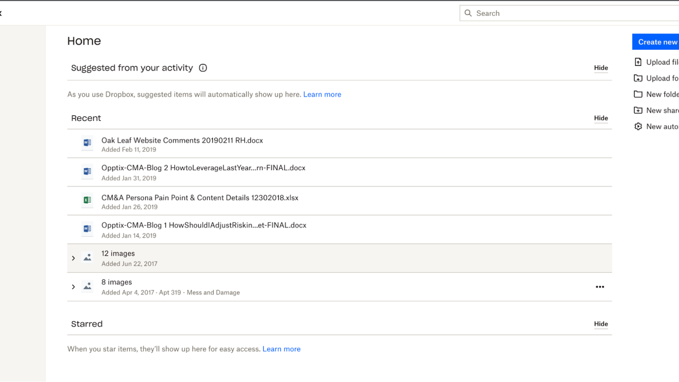Open Learn more link about starred items
The height and width of the screenshot is (382, 679).
point(281,349)
